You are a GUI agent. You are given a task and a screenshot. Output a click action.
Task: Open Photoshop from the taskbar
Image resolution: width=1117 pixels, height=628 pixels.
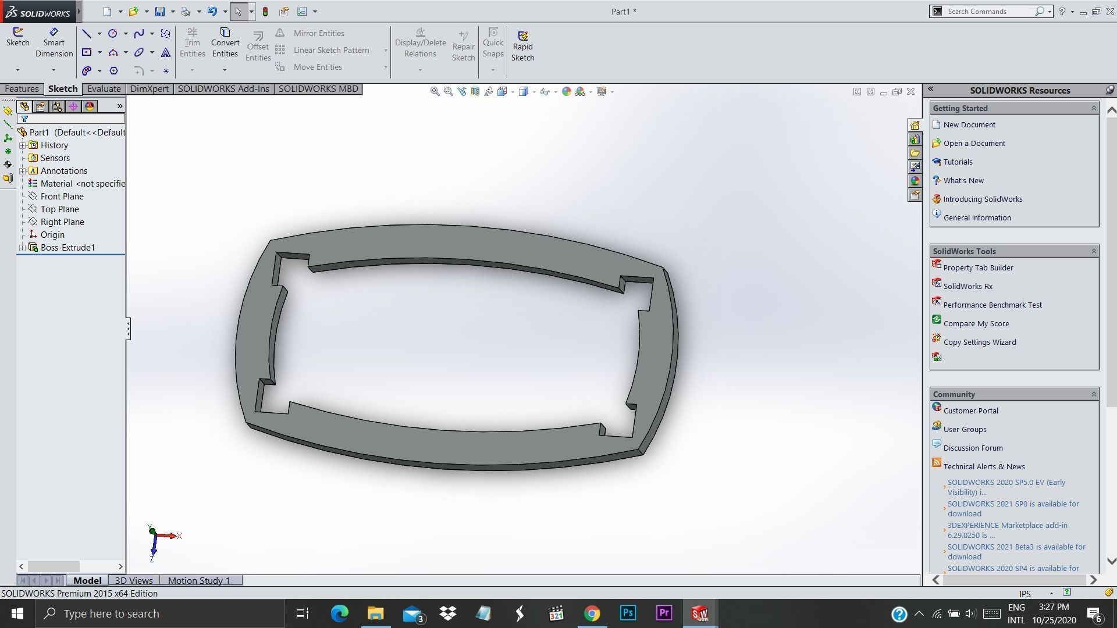[628, 613]
